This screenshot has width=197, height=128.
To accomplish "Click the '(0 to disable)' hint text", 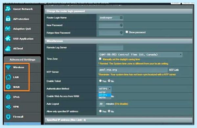I will (x=121, y=104).
